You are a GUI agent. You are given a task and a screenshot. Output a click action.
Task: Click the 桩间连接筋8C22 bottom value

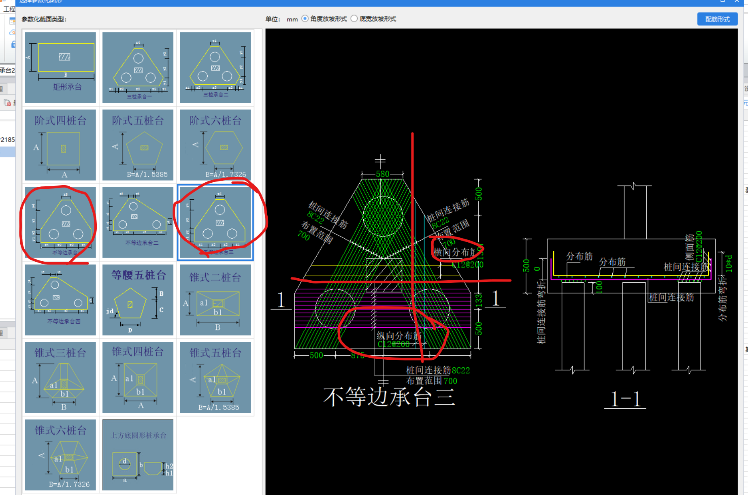pos(461,370)
